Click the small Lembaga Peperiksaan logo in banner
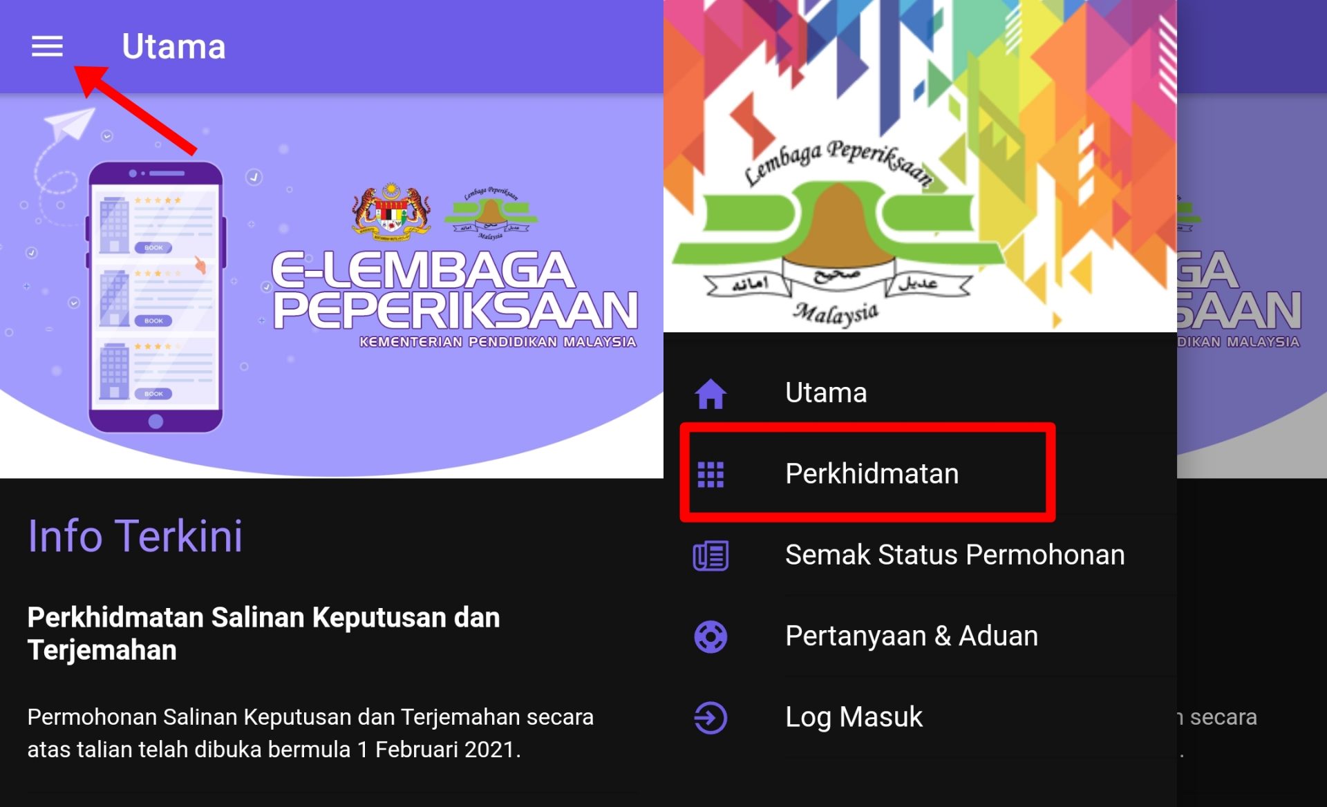 491,213
